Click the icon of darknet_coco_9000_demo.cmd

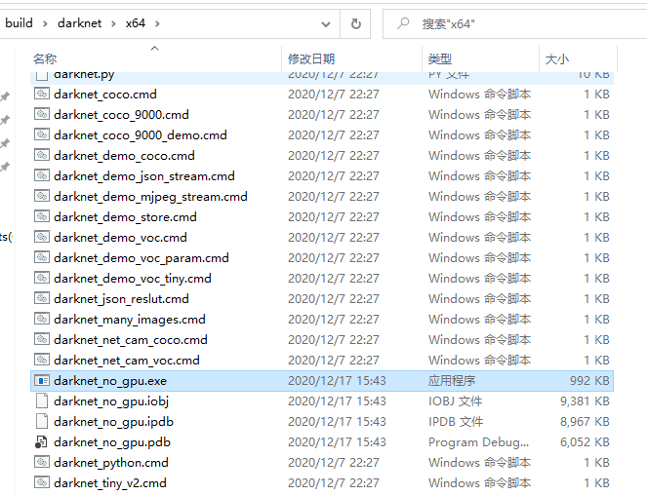pos(42,134)
